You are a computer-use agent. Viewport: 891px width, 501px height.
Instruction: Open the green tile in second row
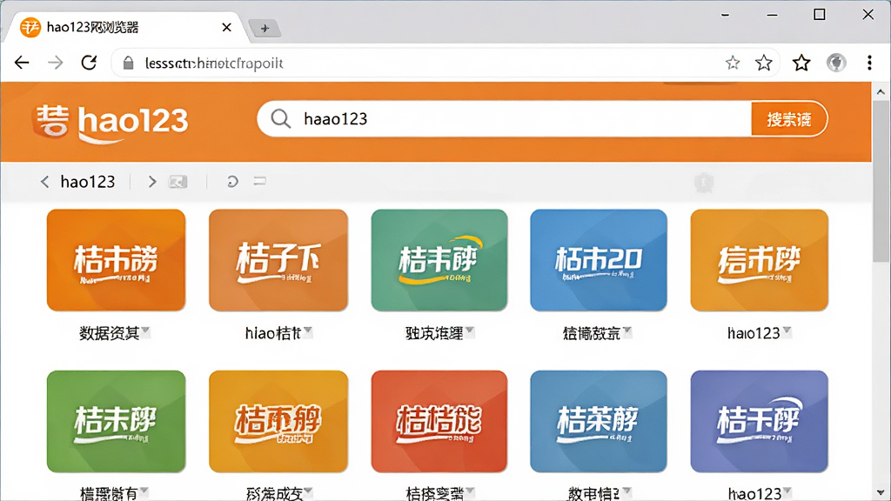116,422
